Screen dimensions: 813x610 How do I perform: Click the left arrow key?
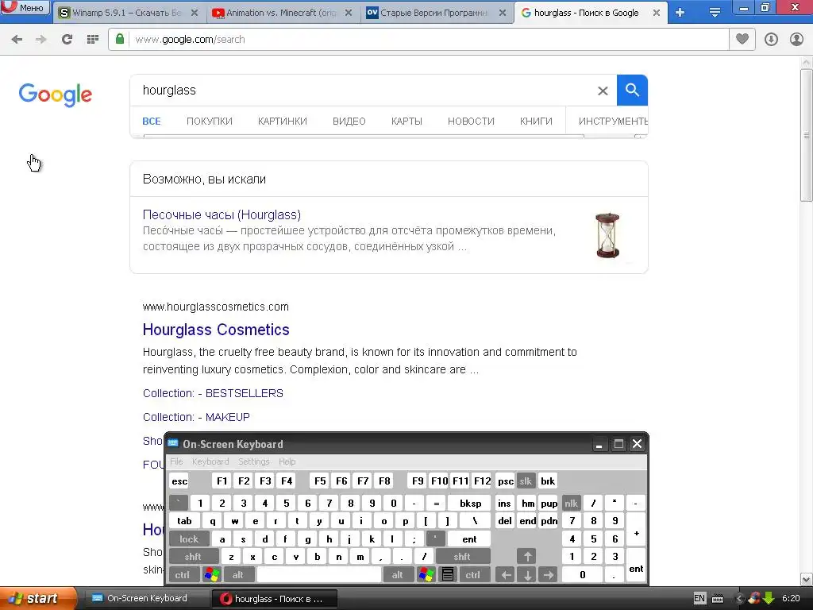(x=506, y=575)
